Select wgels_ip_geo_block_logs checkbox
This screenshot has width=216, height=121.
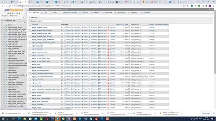point(29,58)
